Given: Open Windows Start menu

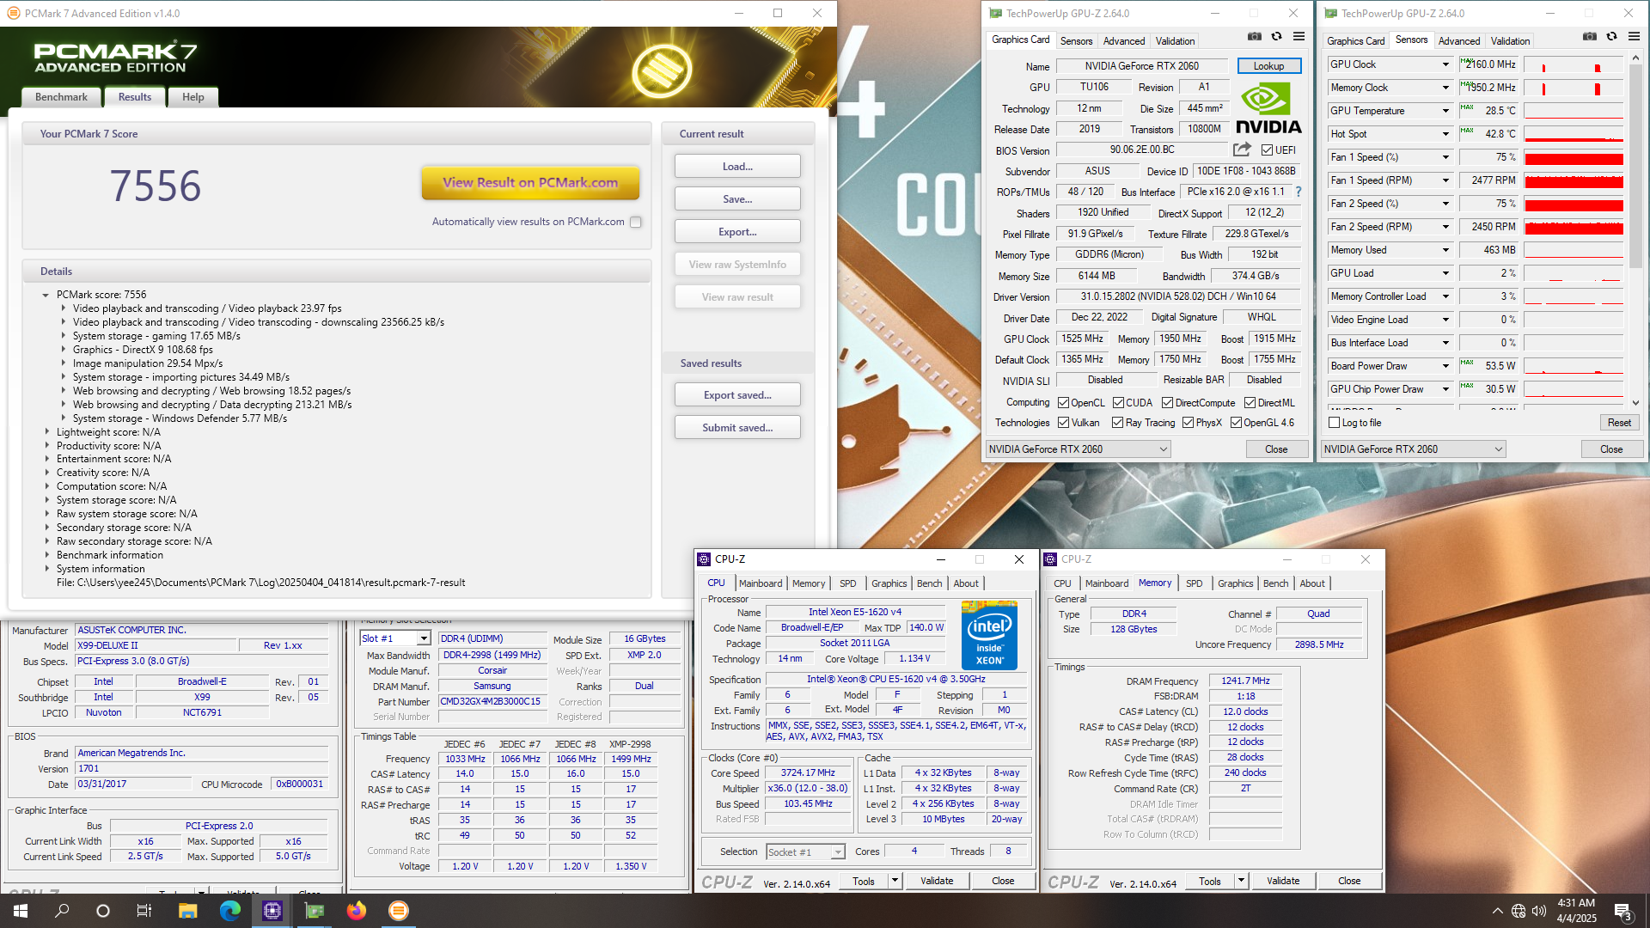Looking at the screenshot, I should pyautogui.click(x=21, y=911).
